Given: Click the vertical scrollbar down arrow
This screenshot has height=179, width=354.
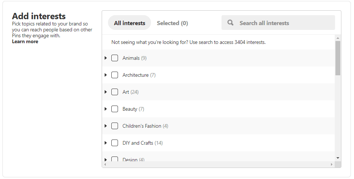Looking at the screenshot, I should (338, 158).
